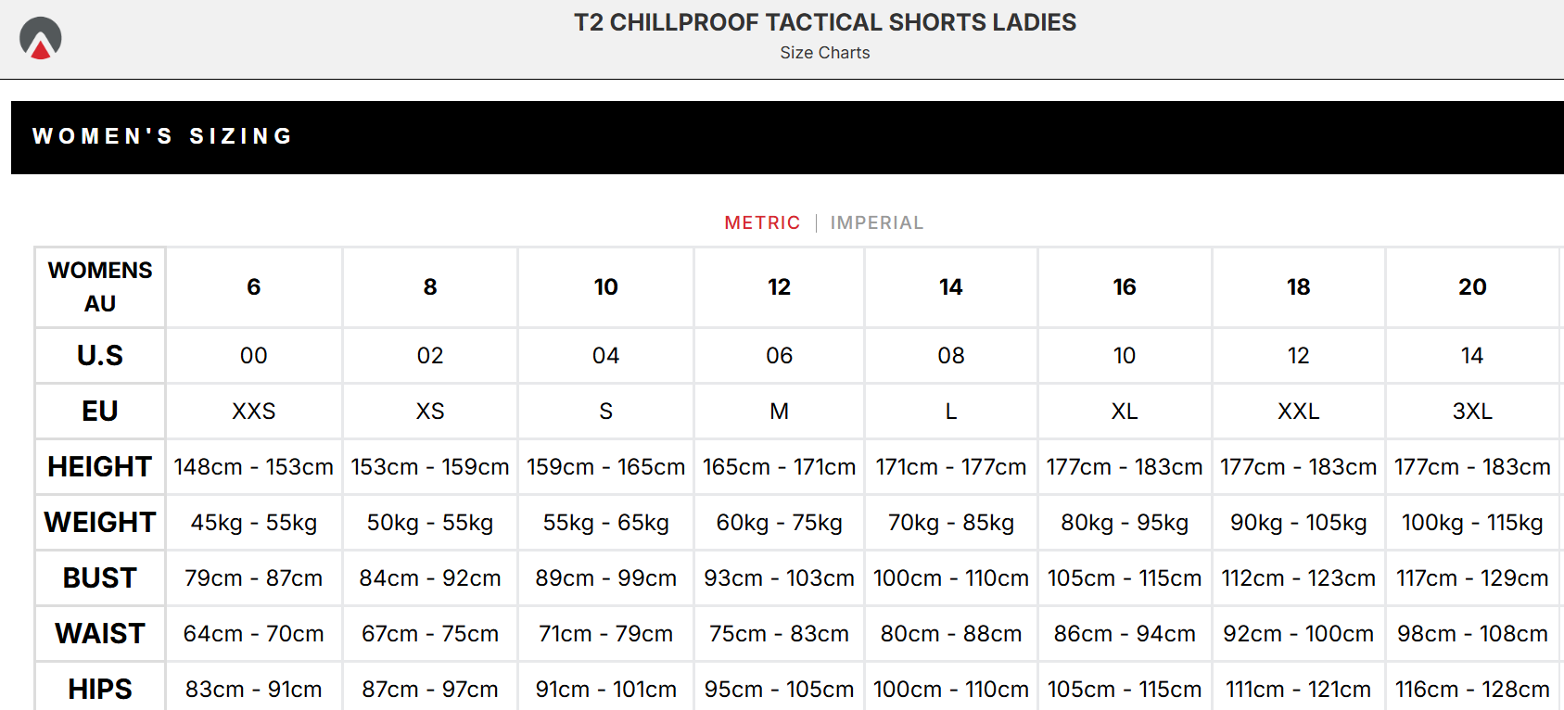Click the EU size 3XL cell
Screen dimensions: 1564x710
(x=1471, y=412)
